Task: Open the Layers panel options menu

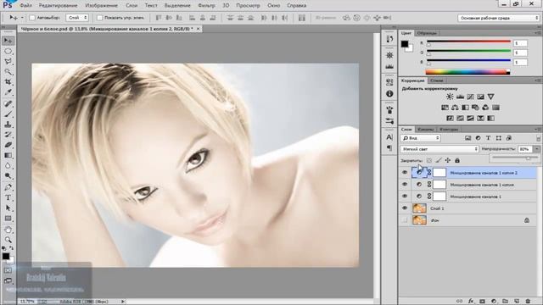Action: pos(538,130)
